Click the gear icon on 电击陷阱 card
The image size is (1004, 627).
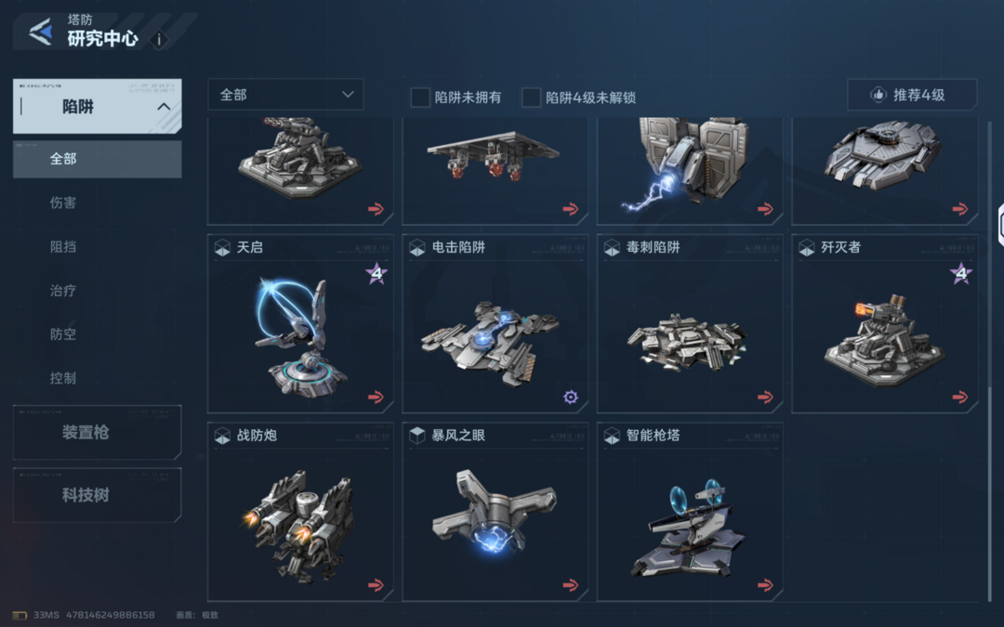coord(571,398)
